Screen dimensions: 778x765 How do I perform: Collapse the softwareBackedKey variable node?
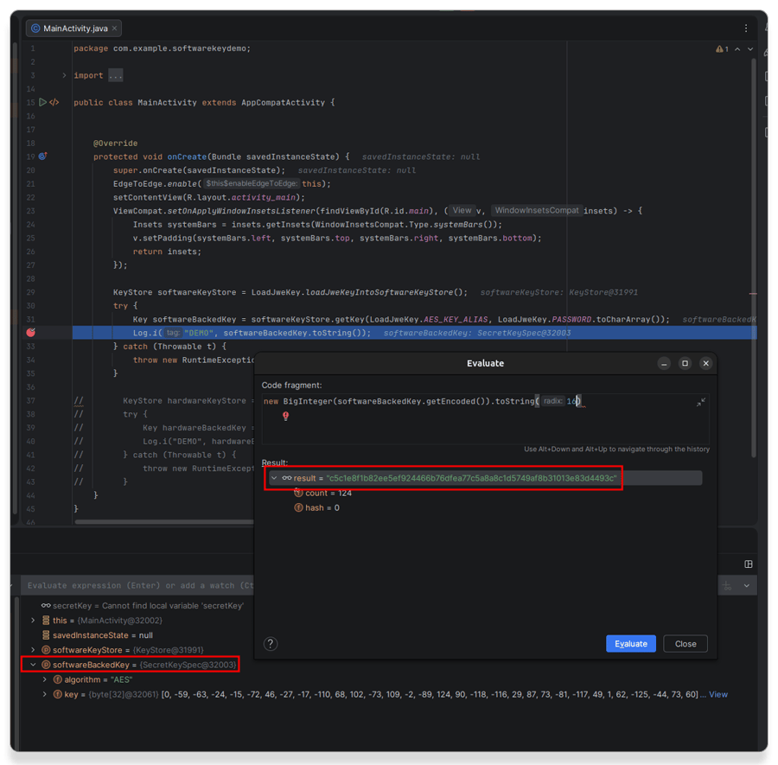pos(33,664)
